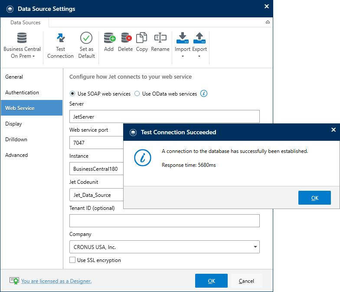340x292 pixels.
Task: Click the Test Connection toolbar icon
Action: click(61, 38)
